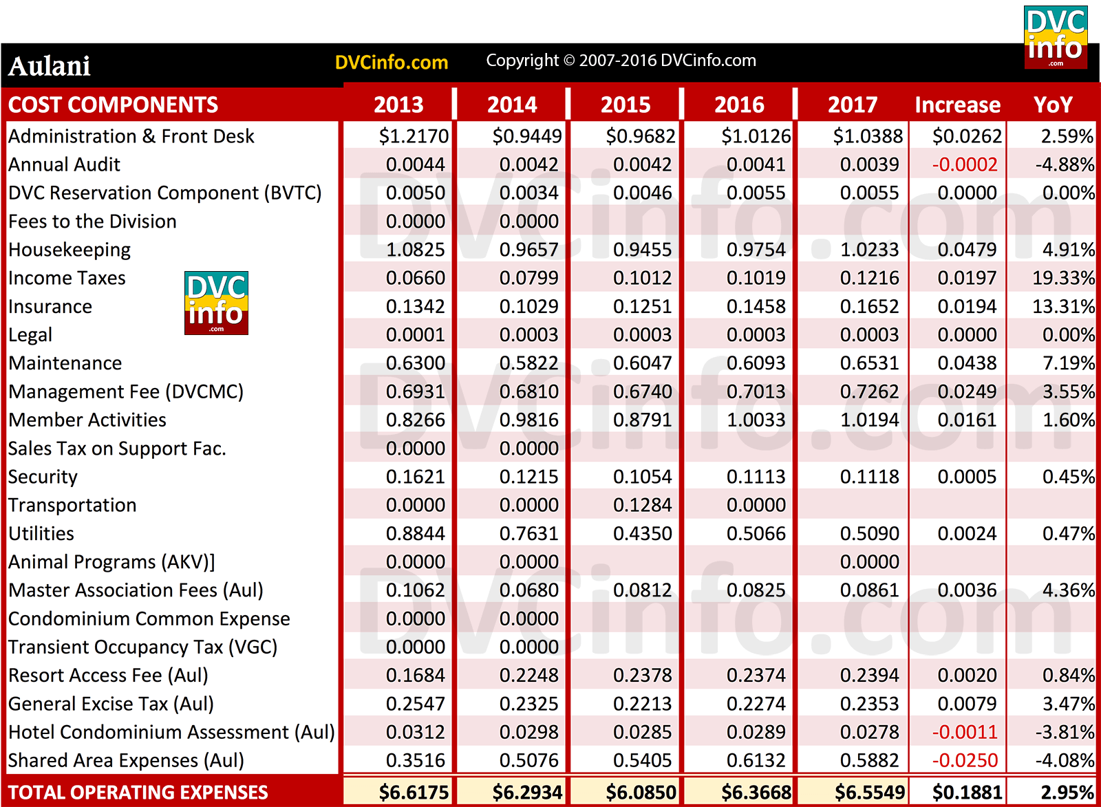Click TOTAL OPERATING EXPENSES label

(x=138, y=793)
